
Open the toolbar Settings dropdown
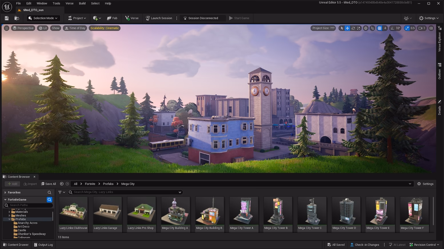tap(429, 18)
